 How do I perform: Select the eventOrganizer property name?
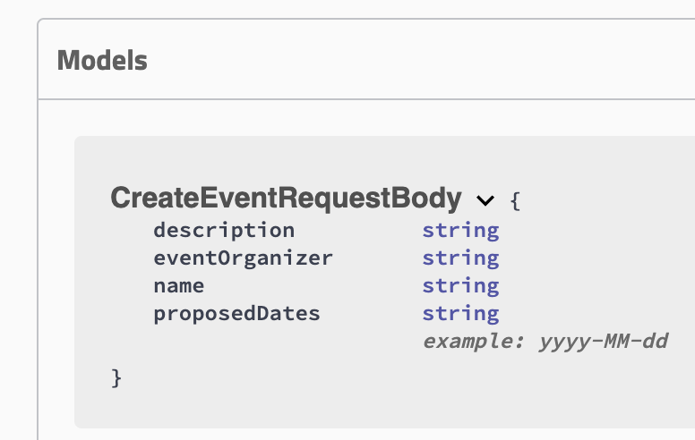(243, 258)
